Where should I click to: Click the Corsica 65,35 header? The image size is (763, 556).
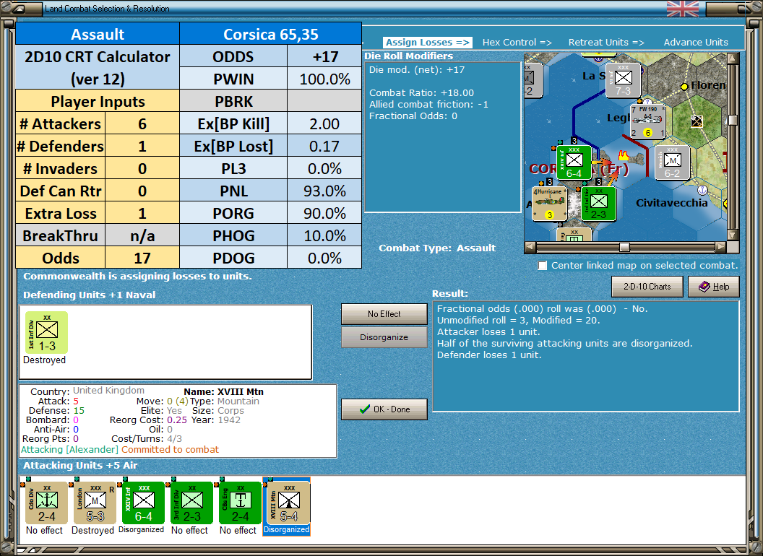pyautogui.click(x=270, y=34)
